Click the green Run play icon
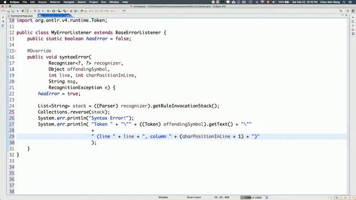356x200 pixels. [x=53, y=11]
